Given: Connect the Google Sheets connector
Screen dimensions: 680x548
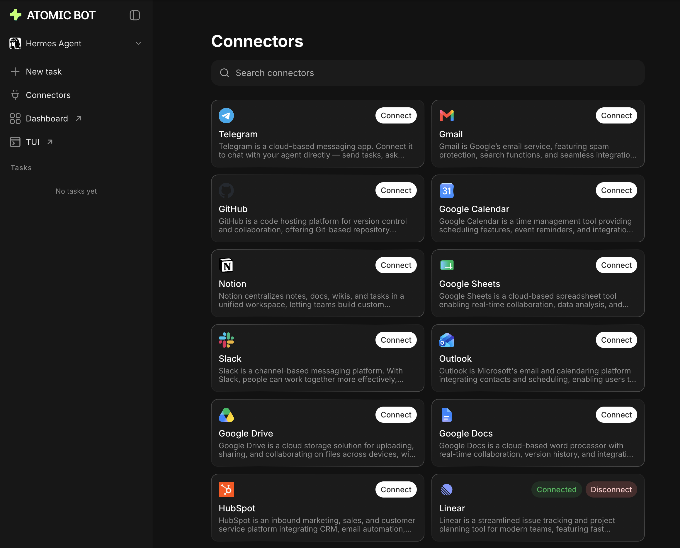Looking at the screenshot, I should click(x=616, y=265).
